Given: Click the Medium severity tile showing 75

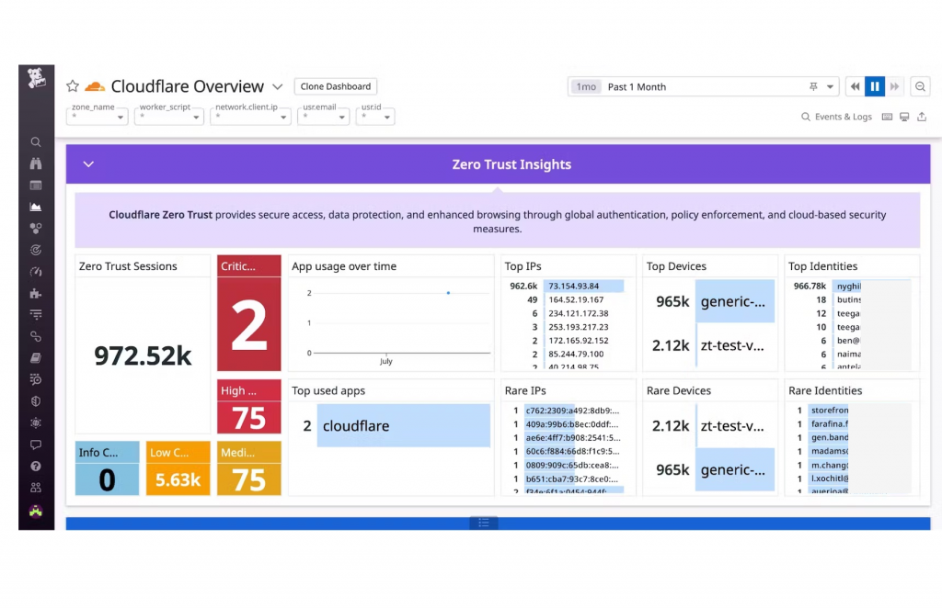Looking at the screenshot, I should [248, 468].
